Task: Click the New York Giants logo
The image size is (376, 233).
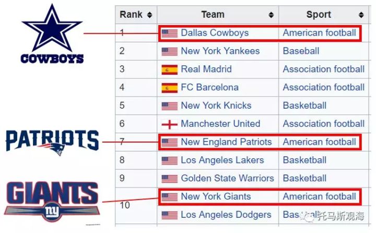Action: (52, 200)
